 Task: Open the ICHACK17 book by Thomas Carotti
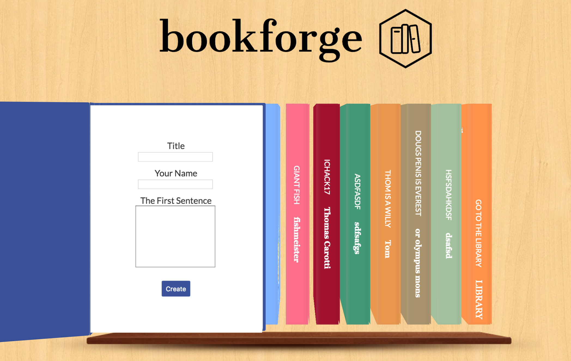coord(327,214)
